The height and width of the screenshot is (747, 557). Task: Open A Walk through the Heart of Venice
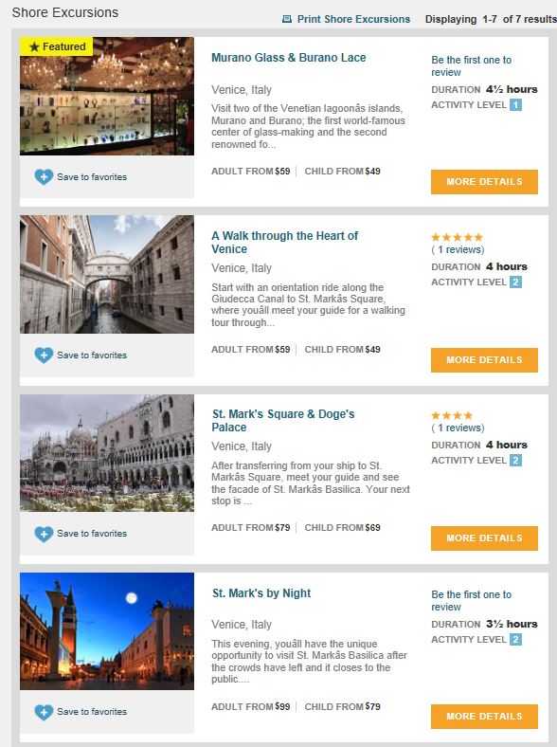pos(285,243)
